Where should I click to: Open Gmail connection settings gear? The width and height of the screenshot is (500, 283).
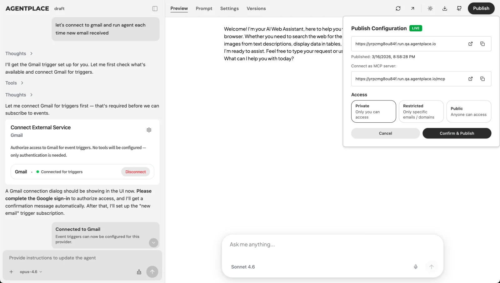[x=149, y=130]
